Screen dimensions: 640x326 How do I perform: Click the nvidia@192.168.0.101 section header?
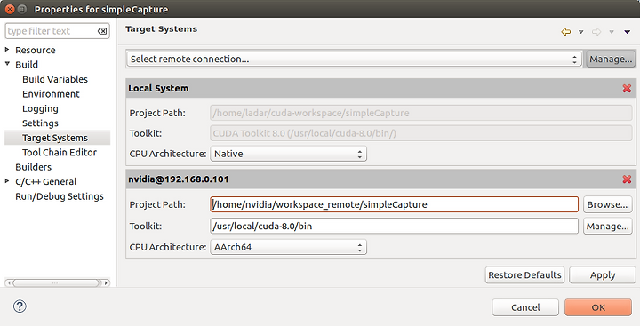(x=380, y=179)
